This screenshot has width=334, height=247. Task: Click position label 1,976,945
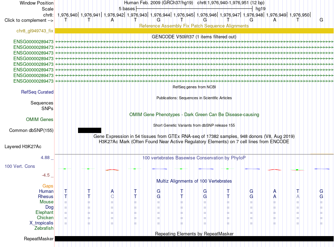[184, 15]
